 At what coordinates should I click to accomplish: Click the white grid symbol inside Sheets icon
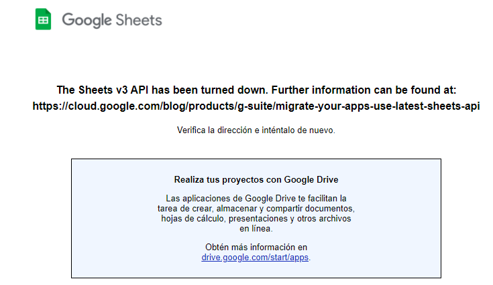pyautogui.click(x=43, y=21)
